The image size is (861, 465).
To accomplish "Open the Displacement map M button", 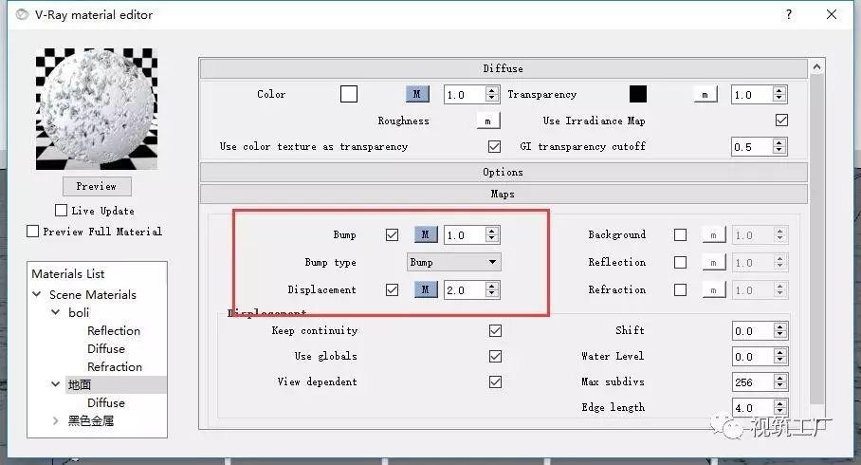I will pyautogui.click(x=426, y=289).
